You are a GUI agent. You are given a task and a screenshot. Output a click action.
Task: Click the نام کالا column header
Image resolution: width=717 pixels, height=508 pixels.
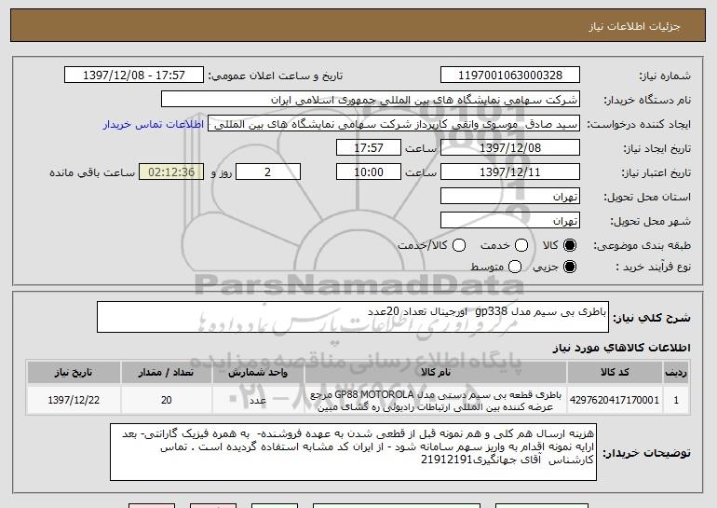pos(436,373)
